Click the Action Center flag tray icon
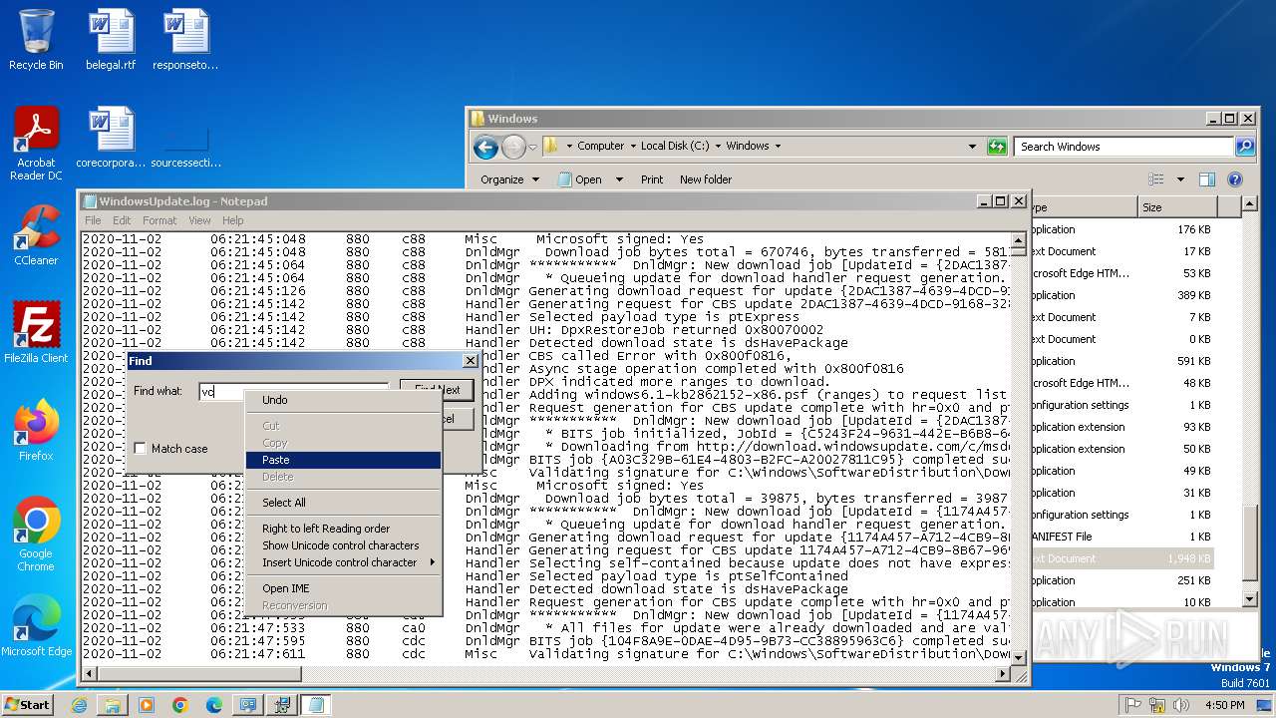Image resolution: width=1276 pixels, height=718 pixels. point(1132,705)
